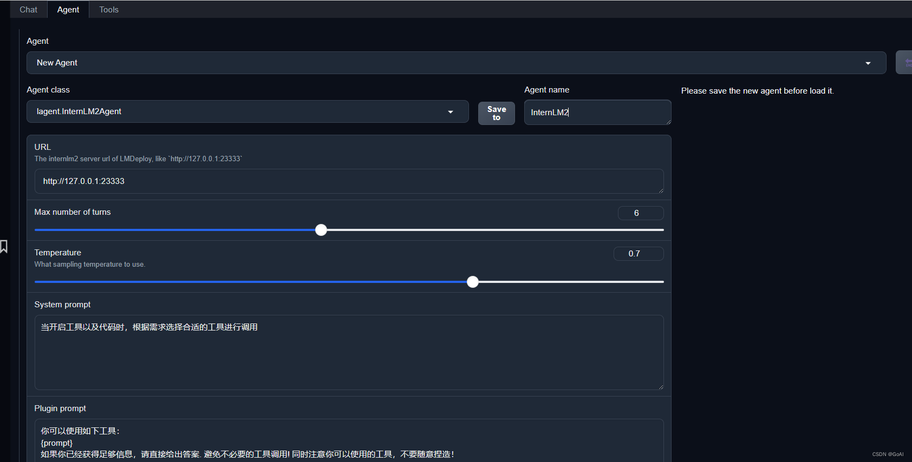Click the LMDeploy URL hint text

click(x=139, y=159)
